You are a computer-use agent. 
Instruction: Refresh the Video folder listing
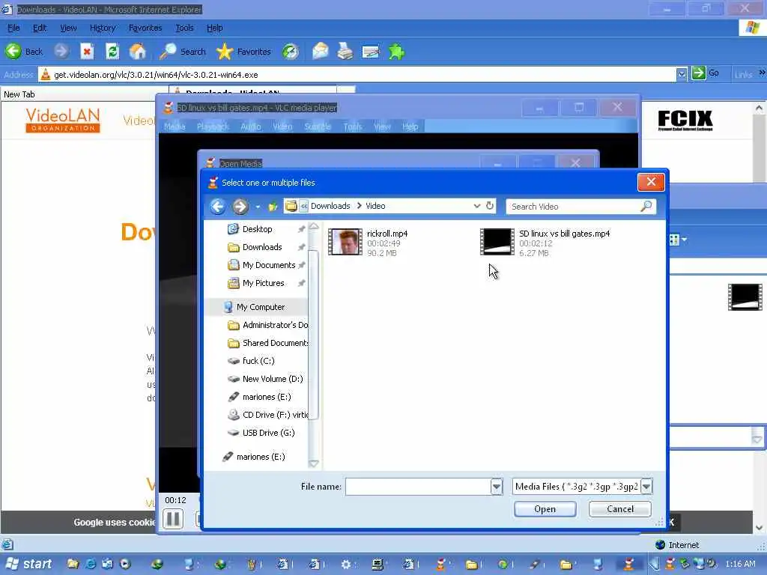(490, 206)
